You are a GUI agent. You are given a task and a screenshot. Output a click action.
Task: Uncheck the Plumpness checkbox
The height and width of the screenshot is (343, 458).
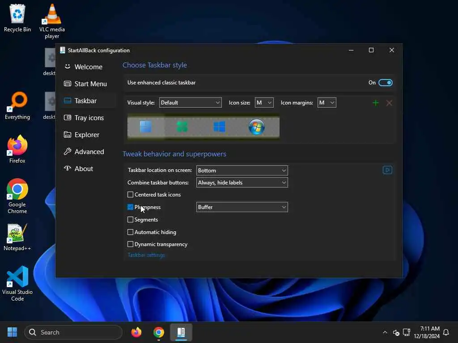(130, 207)
